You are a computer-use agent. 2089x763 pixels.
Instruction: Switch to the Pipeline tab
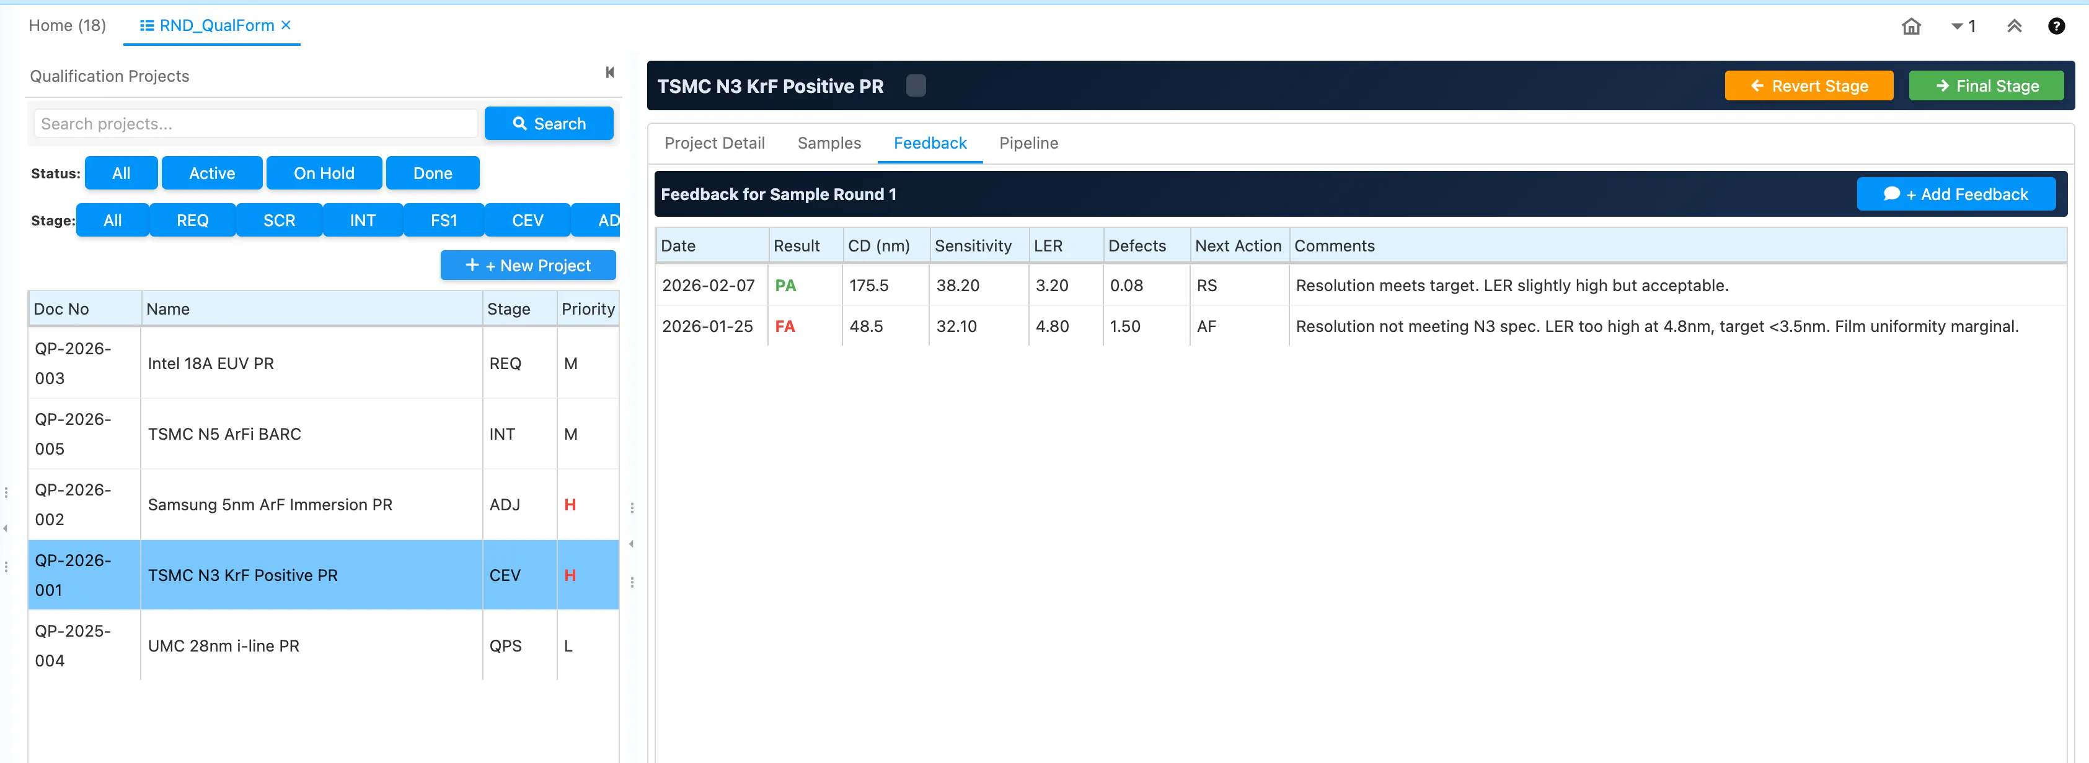pyautogui.click(x=1028, y=143)
